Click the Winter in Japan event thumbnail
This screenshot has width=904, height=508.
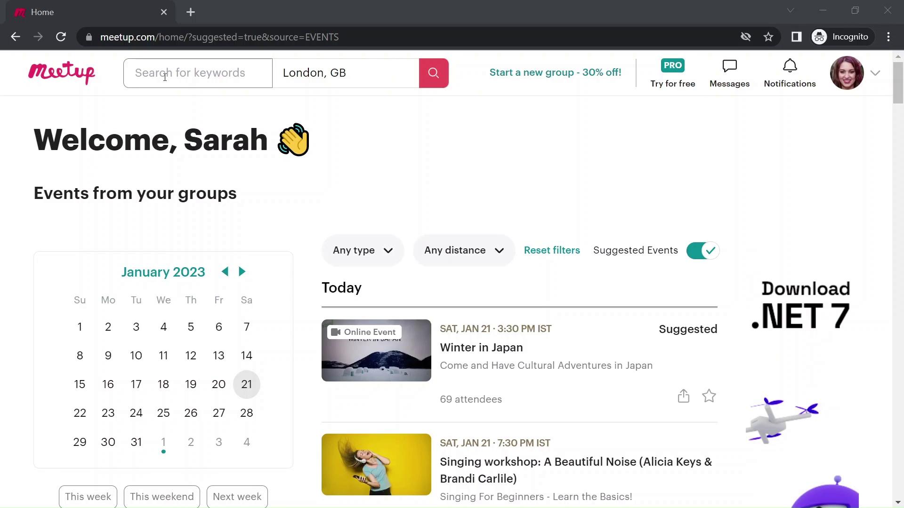(376, 350)
